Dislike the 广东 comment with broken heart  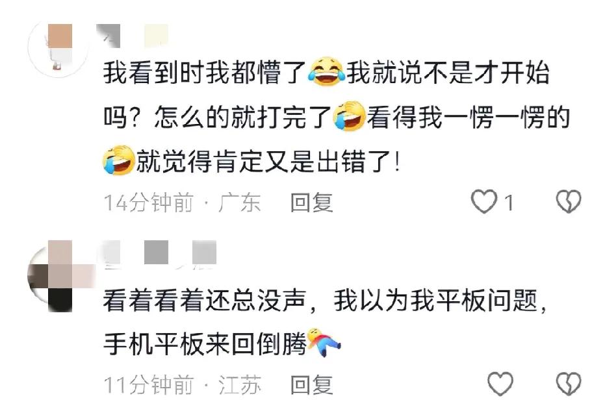point(569,201)
